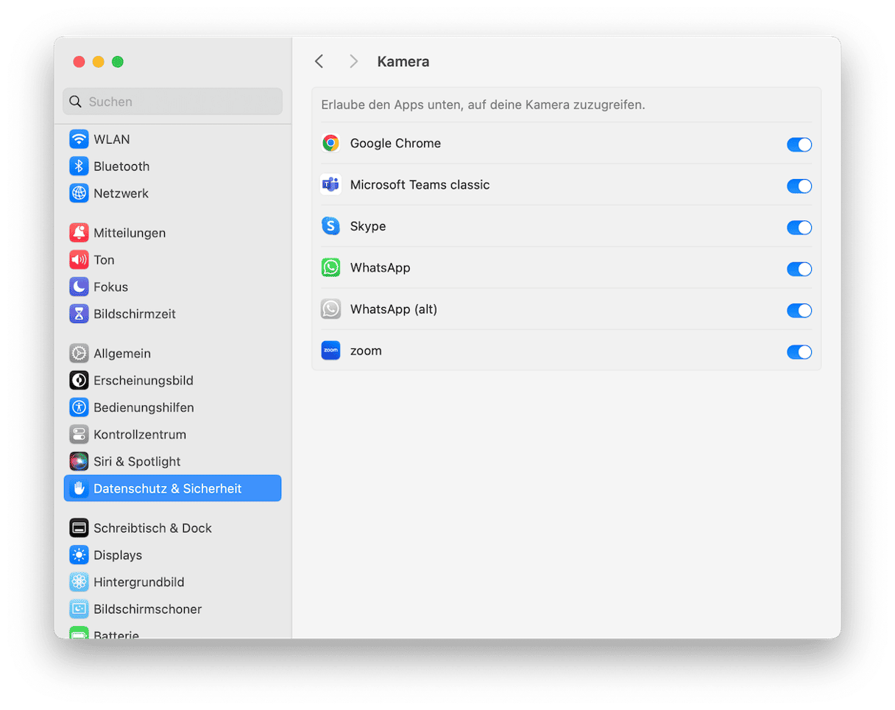Click the Skype name text
The image size is (895, 710).
pyautogui.click(x=368, y=226)
